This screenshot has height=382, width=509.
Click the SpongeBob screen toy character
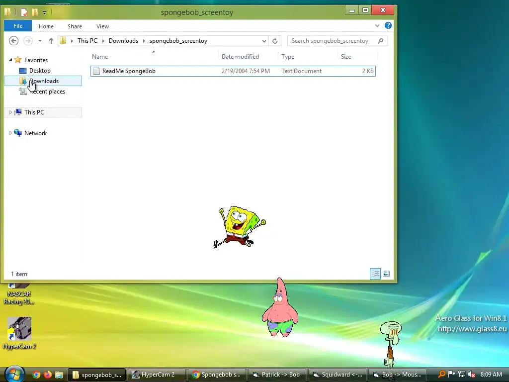point(240,227)
